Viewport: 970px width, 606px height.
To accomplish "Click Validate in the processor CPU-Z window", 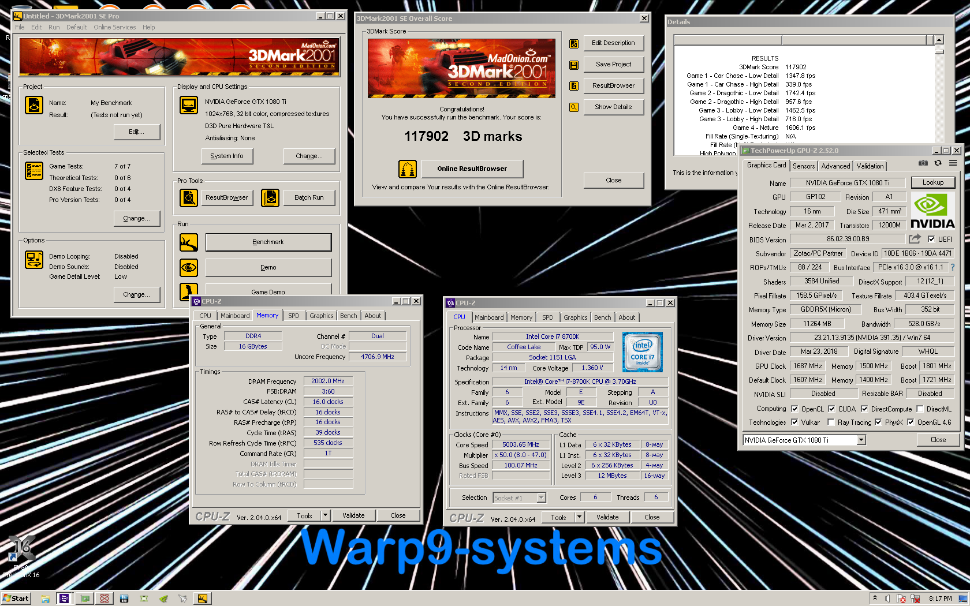I will pos(607,517).
